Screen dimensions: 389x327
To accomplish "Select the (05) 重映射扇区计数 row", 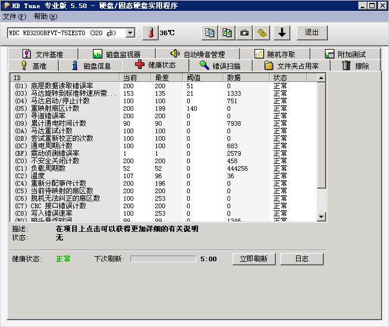I will click(x=164, y=108).
